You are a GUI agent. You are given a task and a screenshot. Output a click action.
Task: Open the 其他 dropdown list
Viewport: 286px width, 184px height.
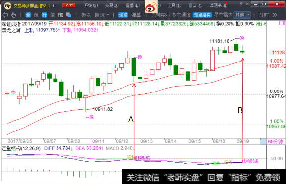click(x=242, y=15)
